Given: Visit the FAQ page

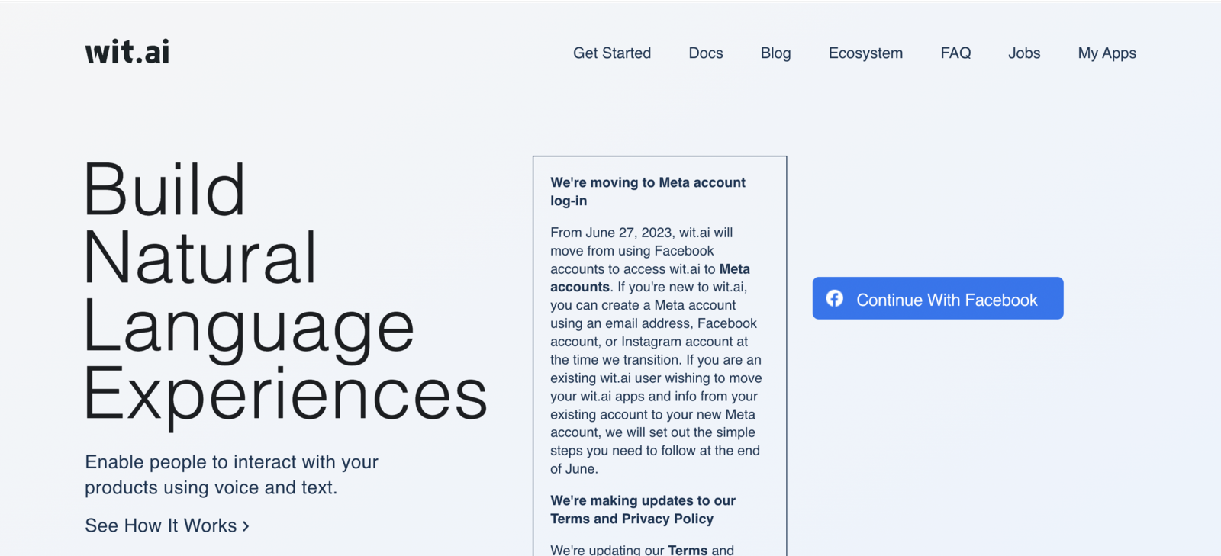Looking at the screenshot, I should (955, 53).
